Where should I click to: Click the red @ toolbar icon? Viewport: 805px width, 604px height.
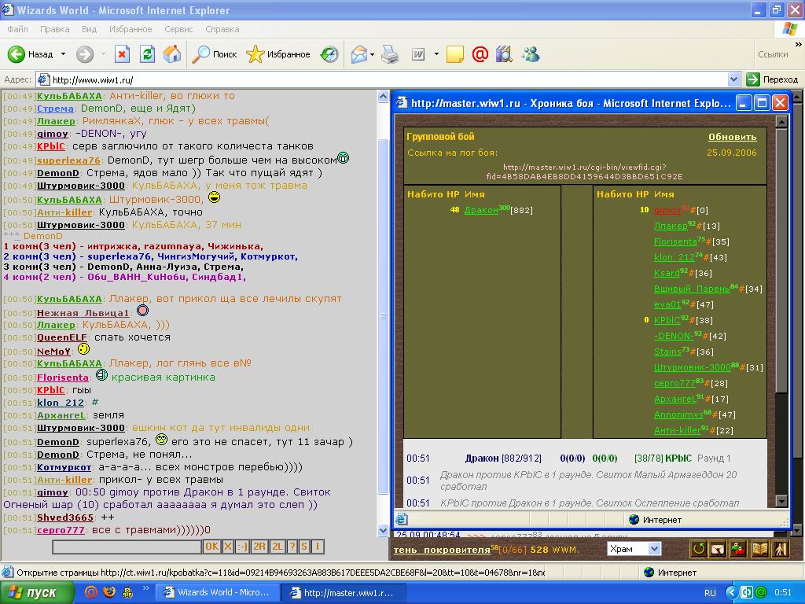click(480, 54)
